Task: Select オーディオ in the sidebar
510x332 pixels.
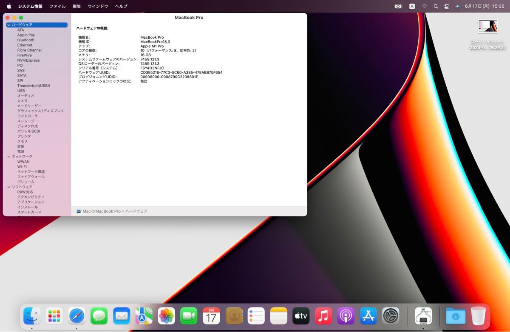Action: (26, 96)
